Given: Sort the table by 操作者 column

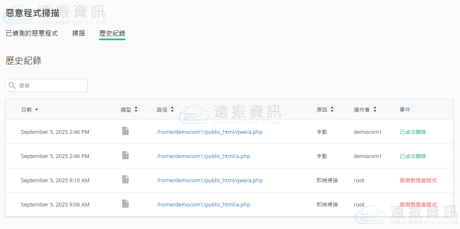Looking at the screenshot, I should (x=375, y=110).
